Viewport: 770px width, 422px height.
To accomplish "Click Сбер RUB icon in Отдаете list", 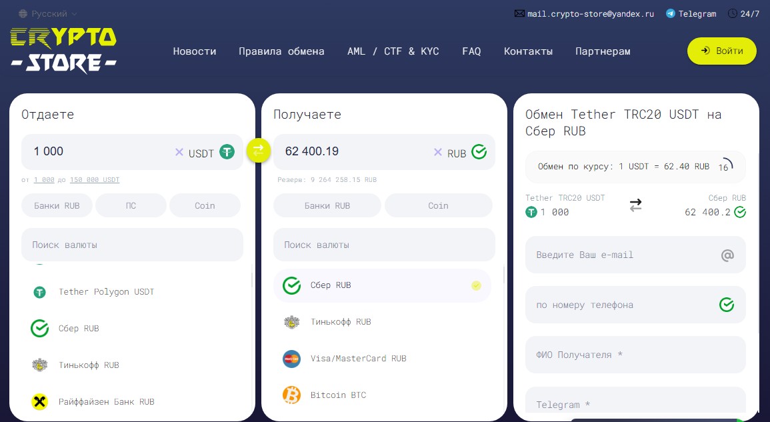I will click(40, 329).
